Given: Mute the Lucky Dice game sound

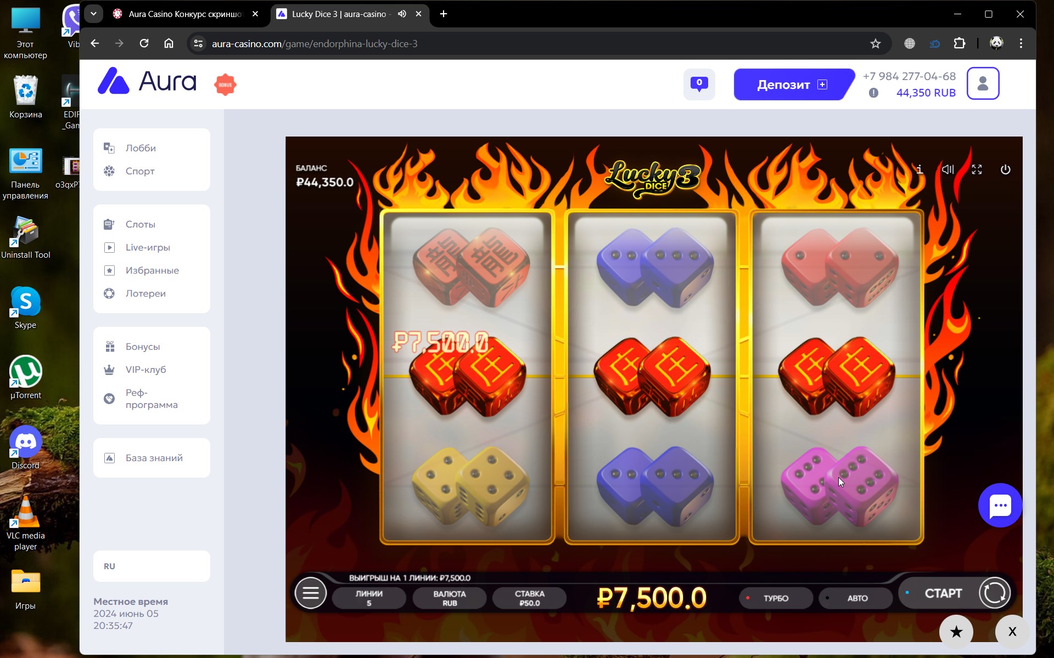Looking at the screenshot, I should (x=948, y=169).
